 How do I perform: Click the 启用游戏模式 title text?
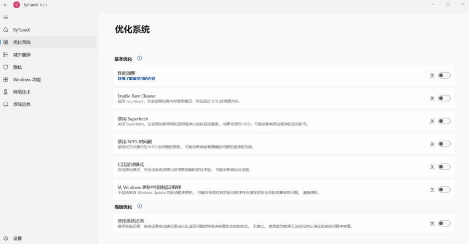tap(131, 164)
